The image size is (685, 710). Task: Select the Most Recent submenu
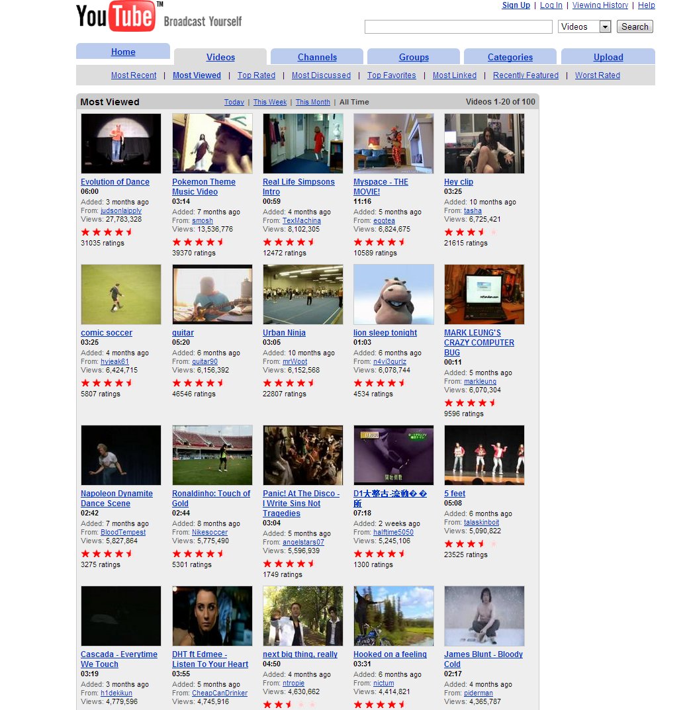click(x=134, y=75)
